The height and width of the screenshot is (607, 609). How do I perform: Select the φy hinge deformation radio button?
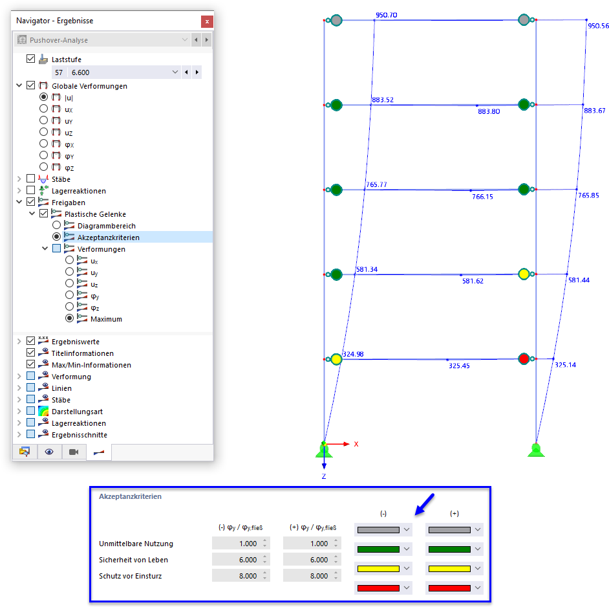[69, 295]
